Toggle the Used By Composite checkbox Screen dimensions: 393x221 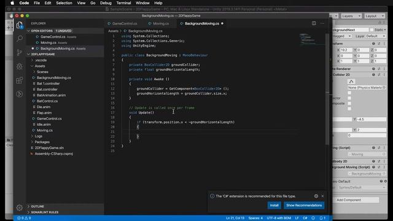349,104
